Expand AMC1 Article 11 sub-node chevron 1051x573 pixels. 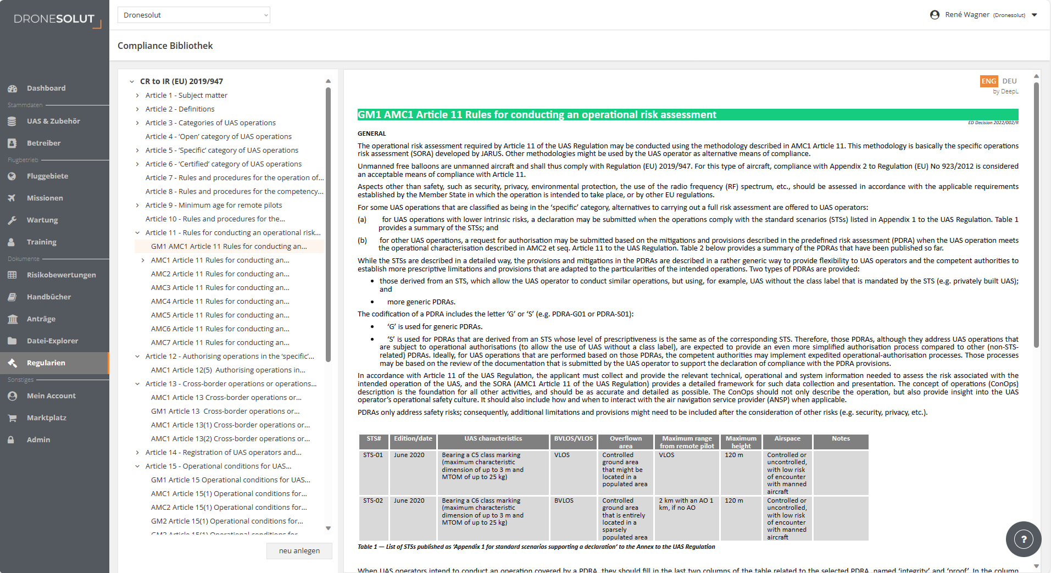click(x=143, y=260)
